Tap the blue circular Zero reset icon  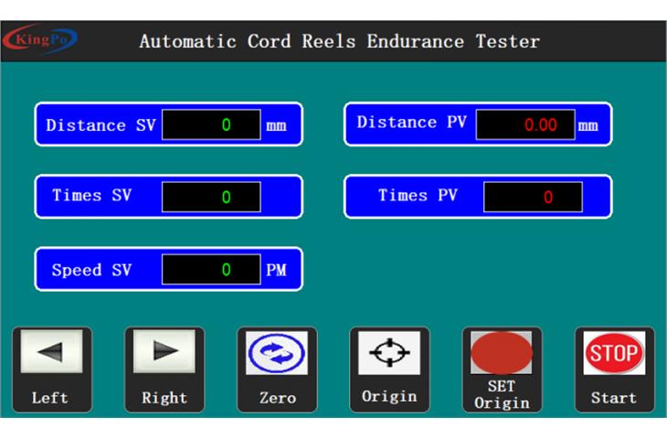(277, 355)
